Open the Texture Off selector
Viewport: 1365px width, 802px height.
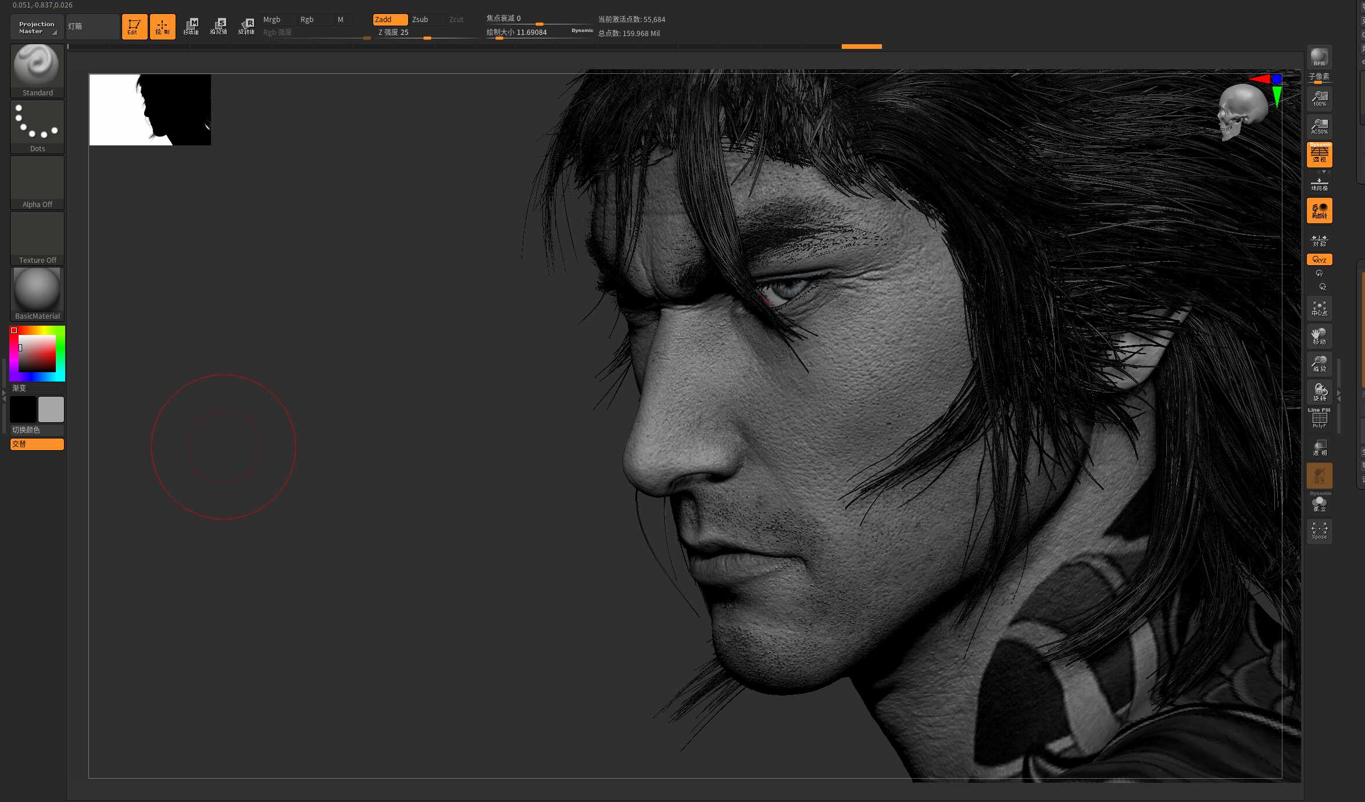click(x=37, y=238)
